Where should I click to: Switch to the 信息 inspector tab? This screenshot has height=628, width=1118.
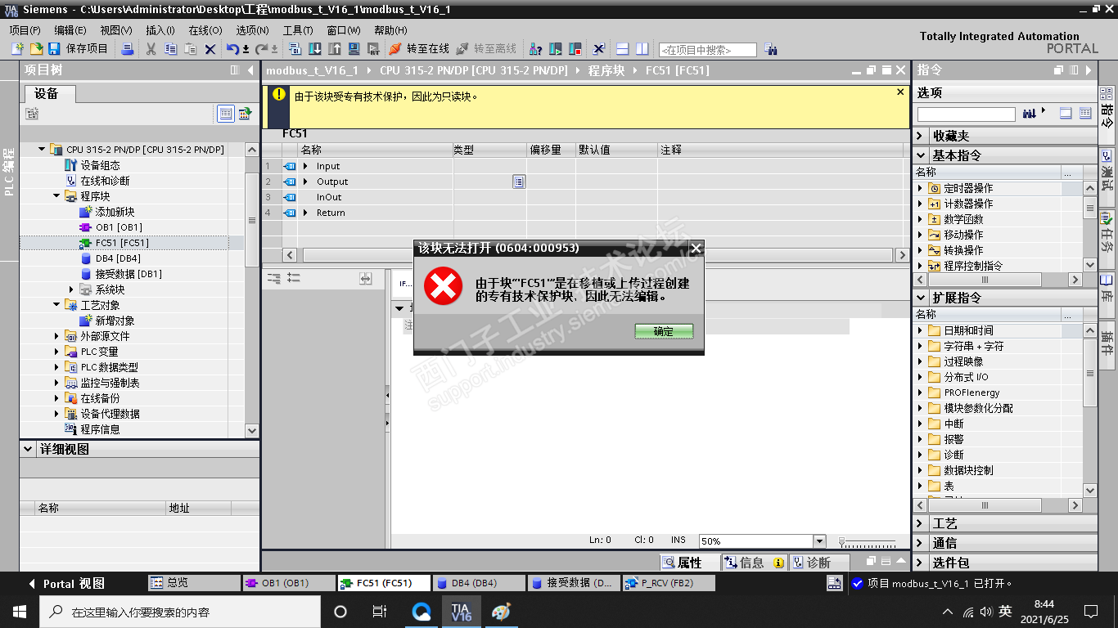[x=753, y=563]
